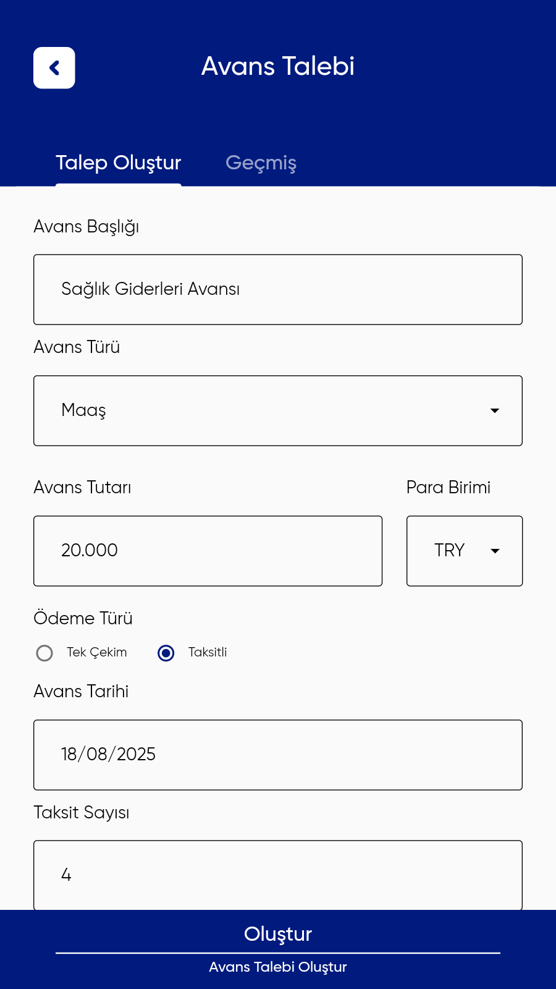Click the Ödeme Türü label
Screen dimensions: 556x989
point(83,618)
